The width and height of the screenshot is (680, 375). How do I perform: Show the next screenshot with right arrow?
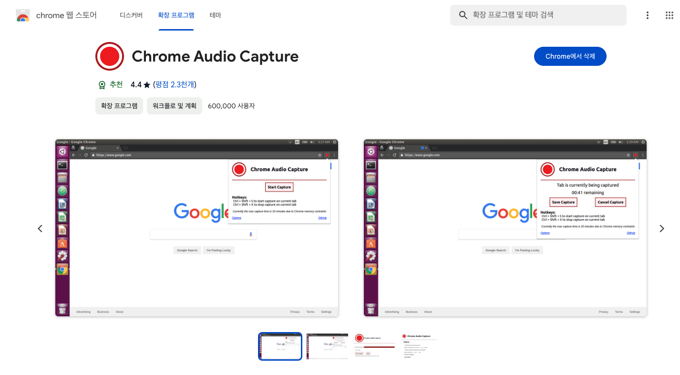662,229
